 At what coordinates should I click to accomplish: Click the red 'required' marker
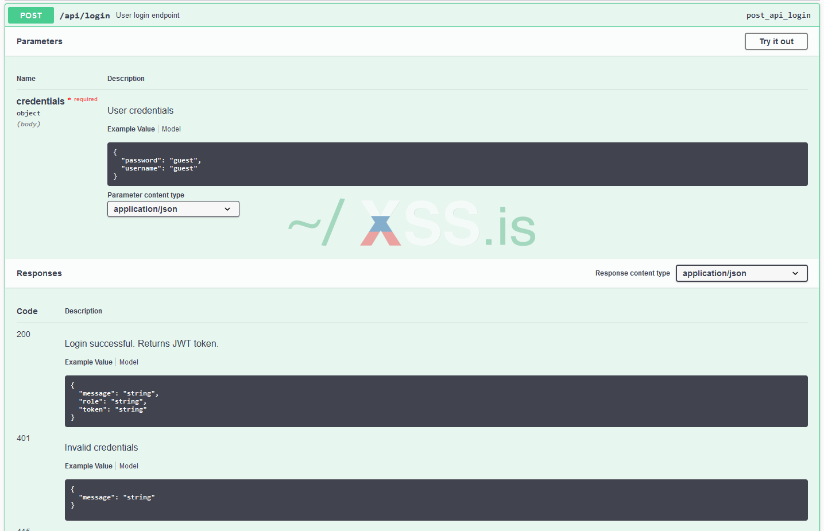pos(86,99)
